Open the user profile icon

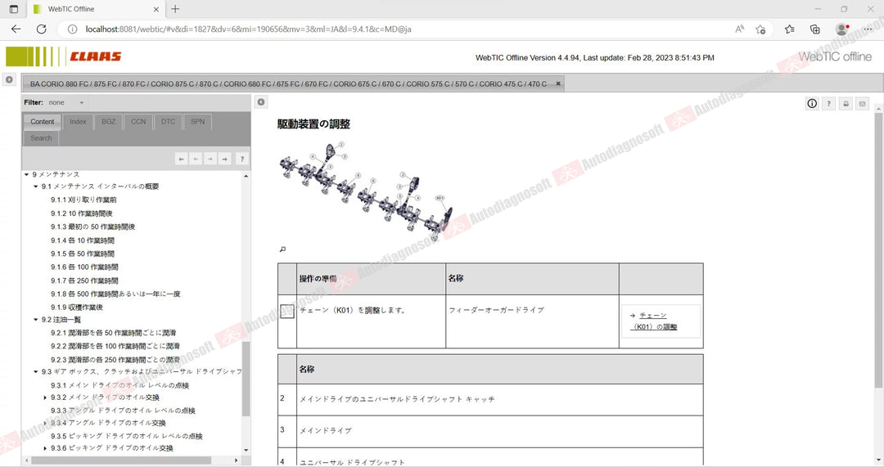(x=841, y=29)
